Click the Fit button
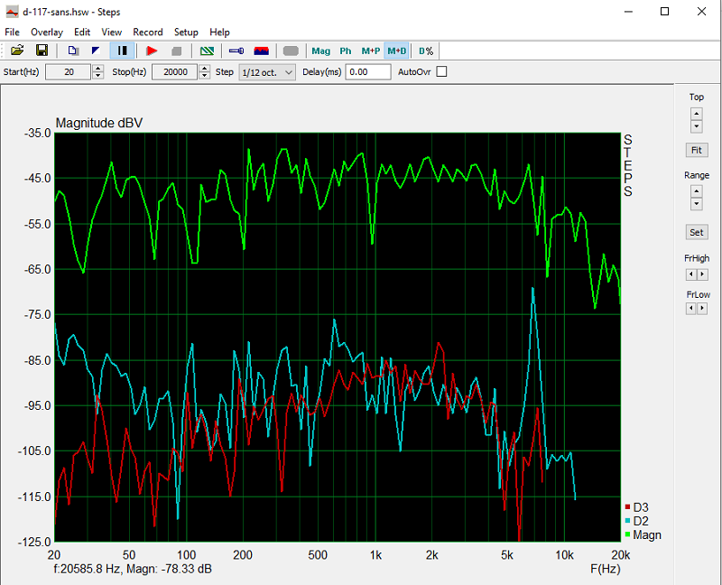722x585 pixels. 696,150
